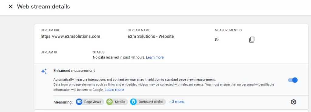Click the 'Automatically measure interactions' description line

(135, 80)
